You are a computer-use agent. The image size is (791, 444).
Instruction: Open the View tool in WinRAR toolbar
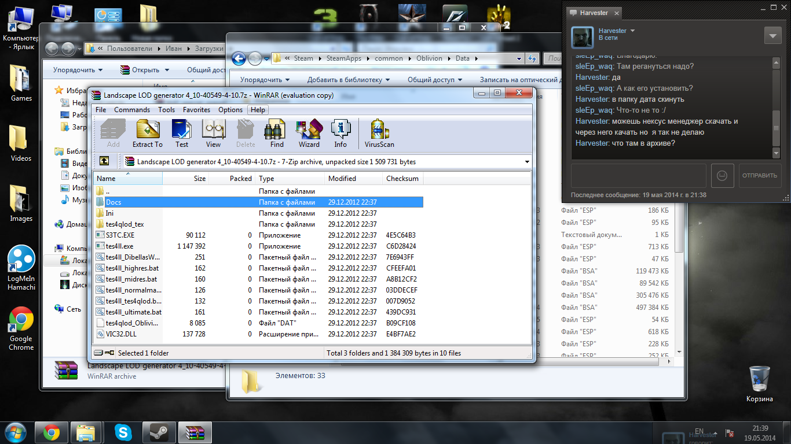(213, 134)
